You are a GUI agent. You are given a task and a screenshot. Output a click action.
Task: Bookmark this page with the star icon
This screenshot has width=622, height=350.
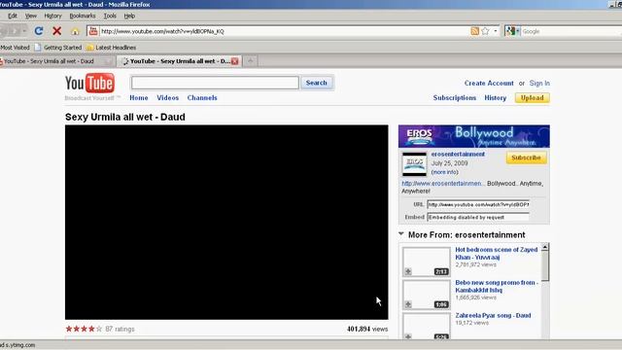(485, 31)
